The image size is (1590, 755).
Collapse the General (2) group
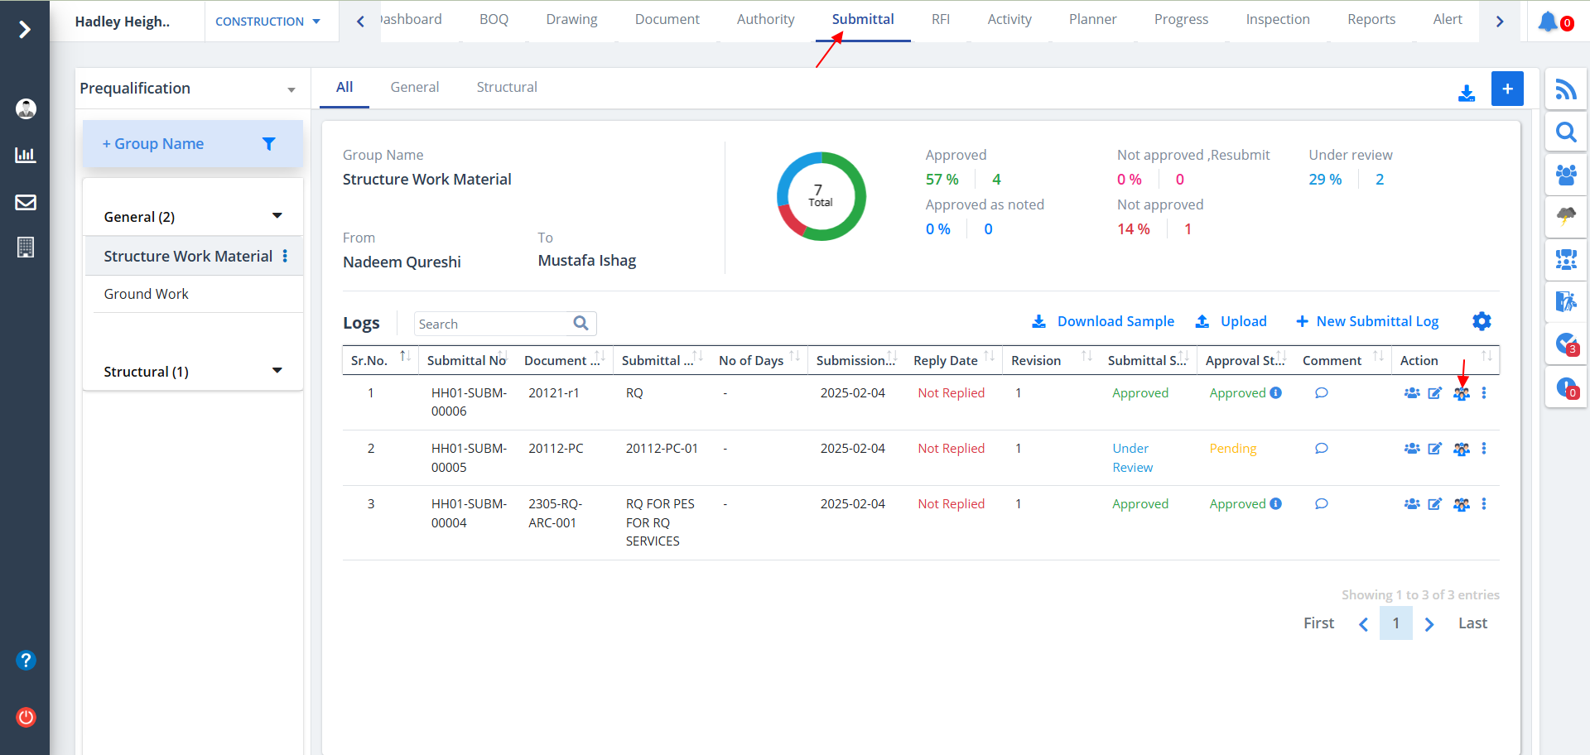pyautogui.click(x=277, y=216)
